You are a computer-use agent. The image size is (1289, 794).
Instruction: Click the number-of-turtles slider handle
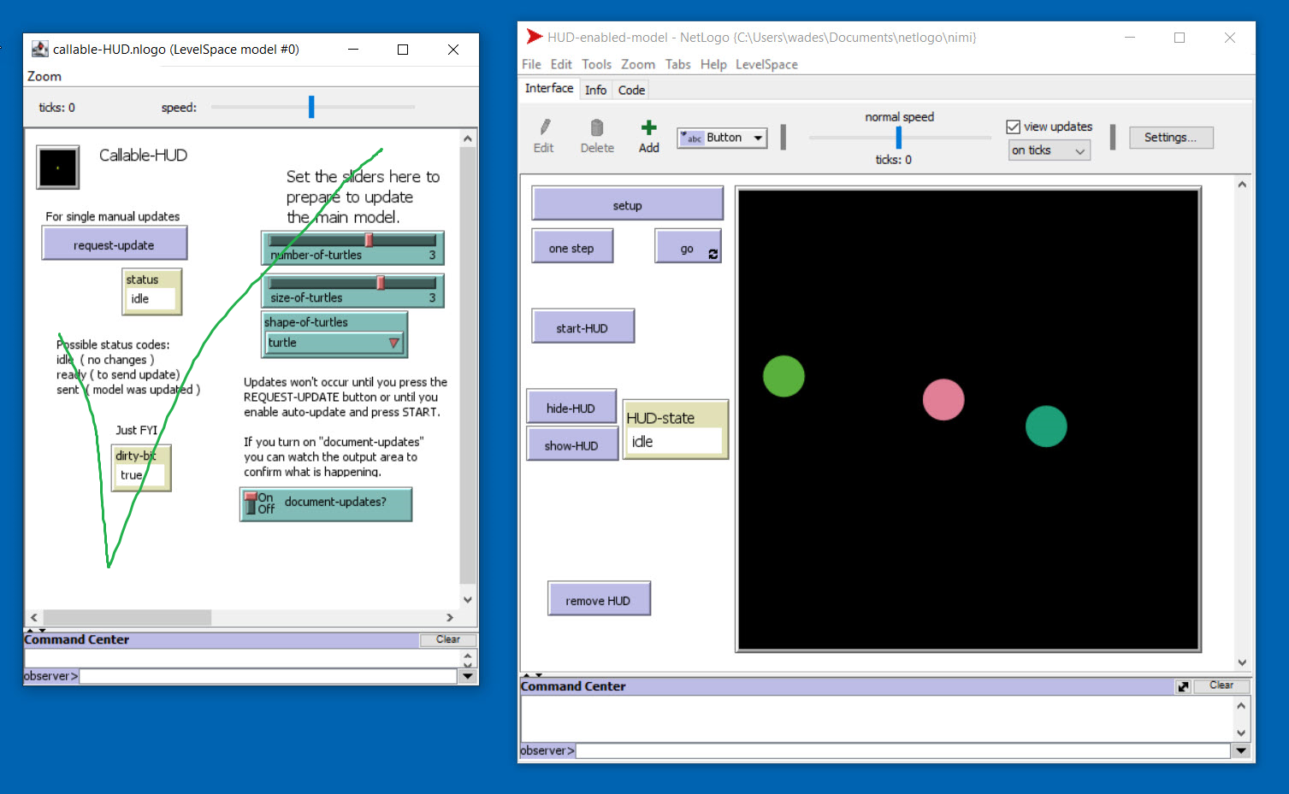click(369, 240)
